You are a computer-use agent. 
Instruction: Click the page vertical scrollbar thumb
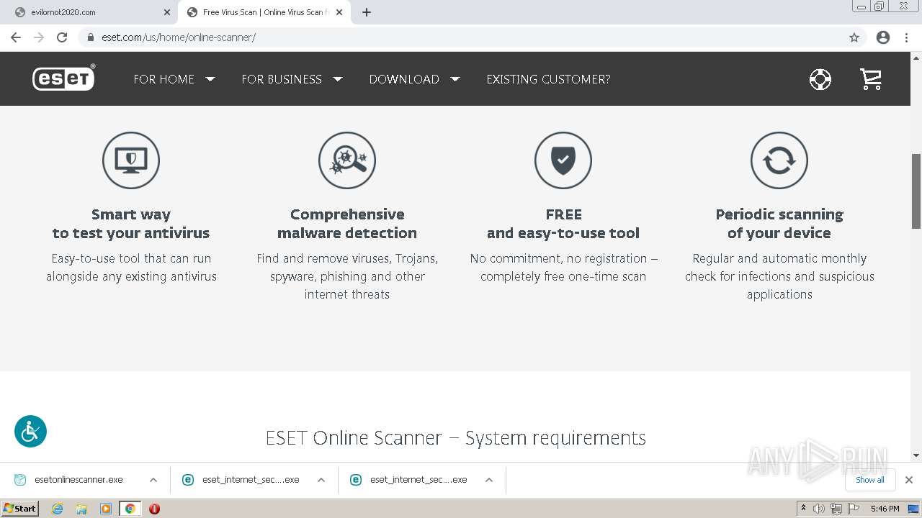pyautogui.click(x=916, y=191)
